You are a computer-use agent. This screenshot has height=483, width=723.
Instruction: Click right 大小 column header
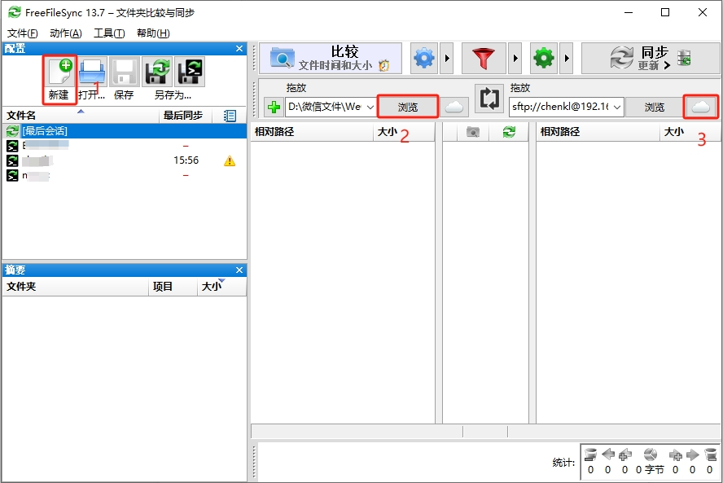point(690,132)
